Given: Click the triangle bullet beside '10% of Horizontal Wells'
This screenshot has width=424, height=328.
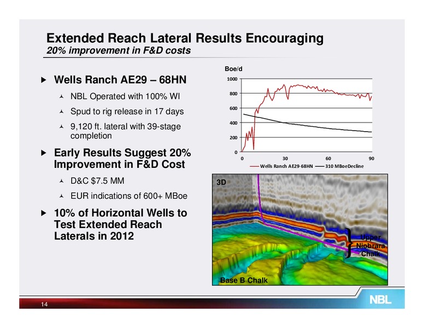Looking at the screenshot, I should [44, 213].
